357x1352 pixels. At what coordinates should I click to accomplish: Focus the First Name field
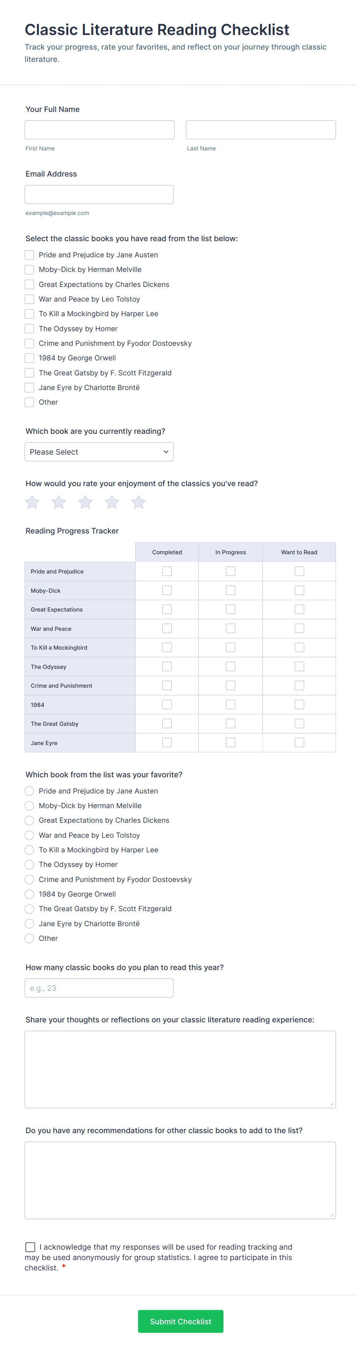click(99, 130)
